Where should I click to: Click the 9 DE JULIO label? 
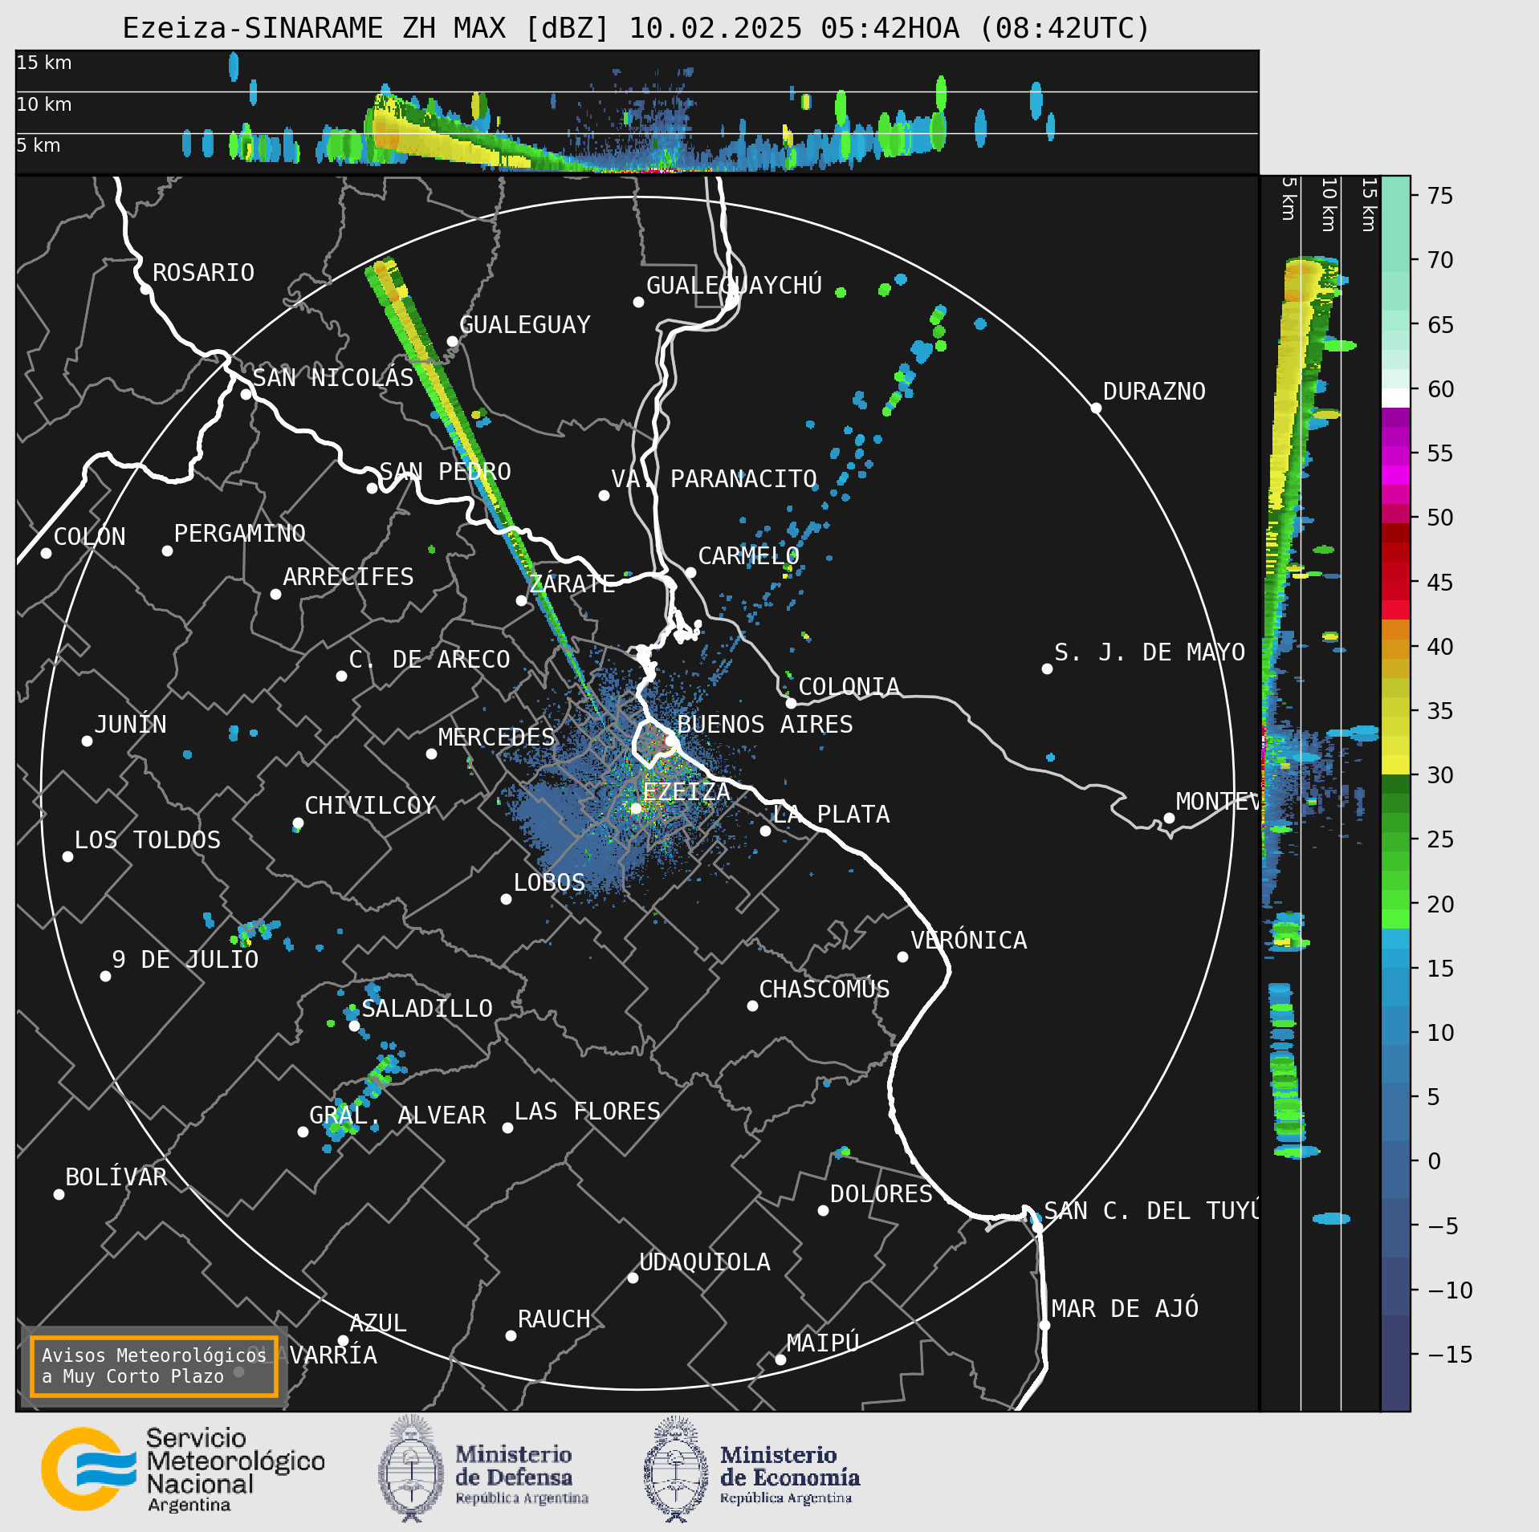pos(185,960)
